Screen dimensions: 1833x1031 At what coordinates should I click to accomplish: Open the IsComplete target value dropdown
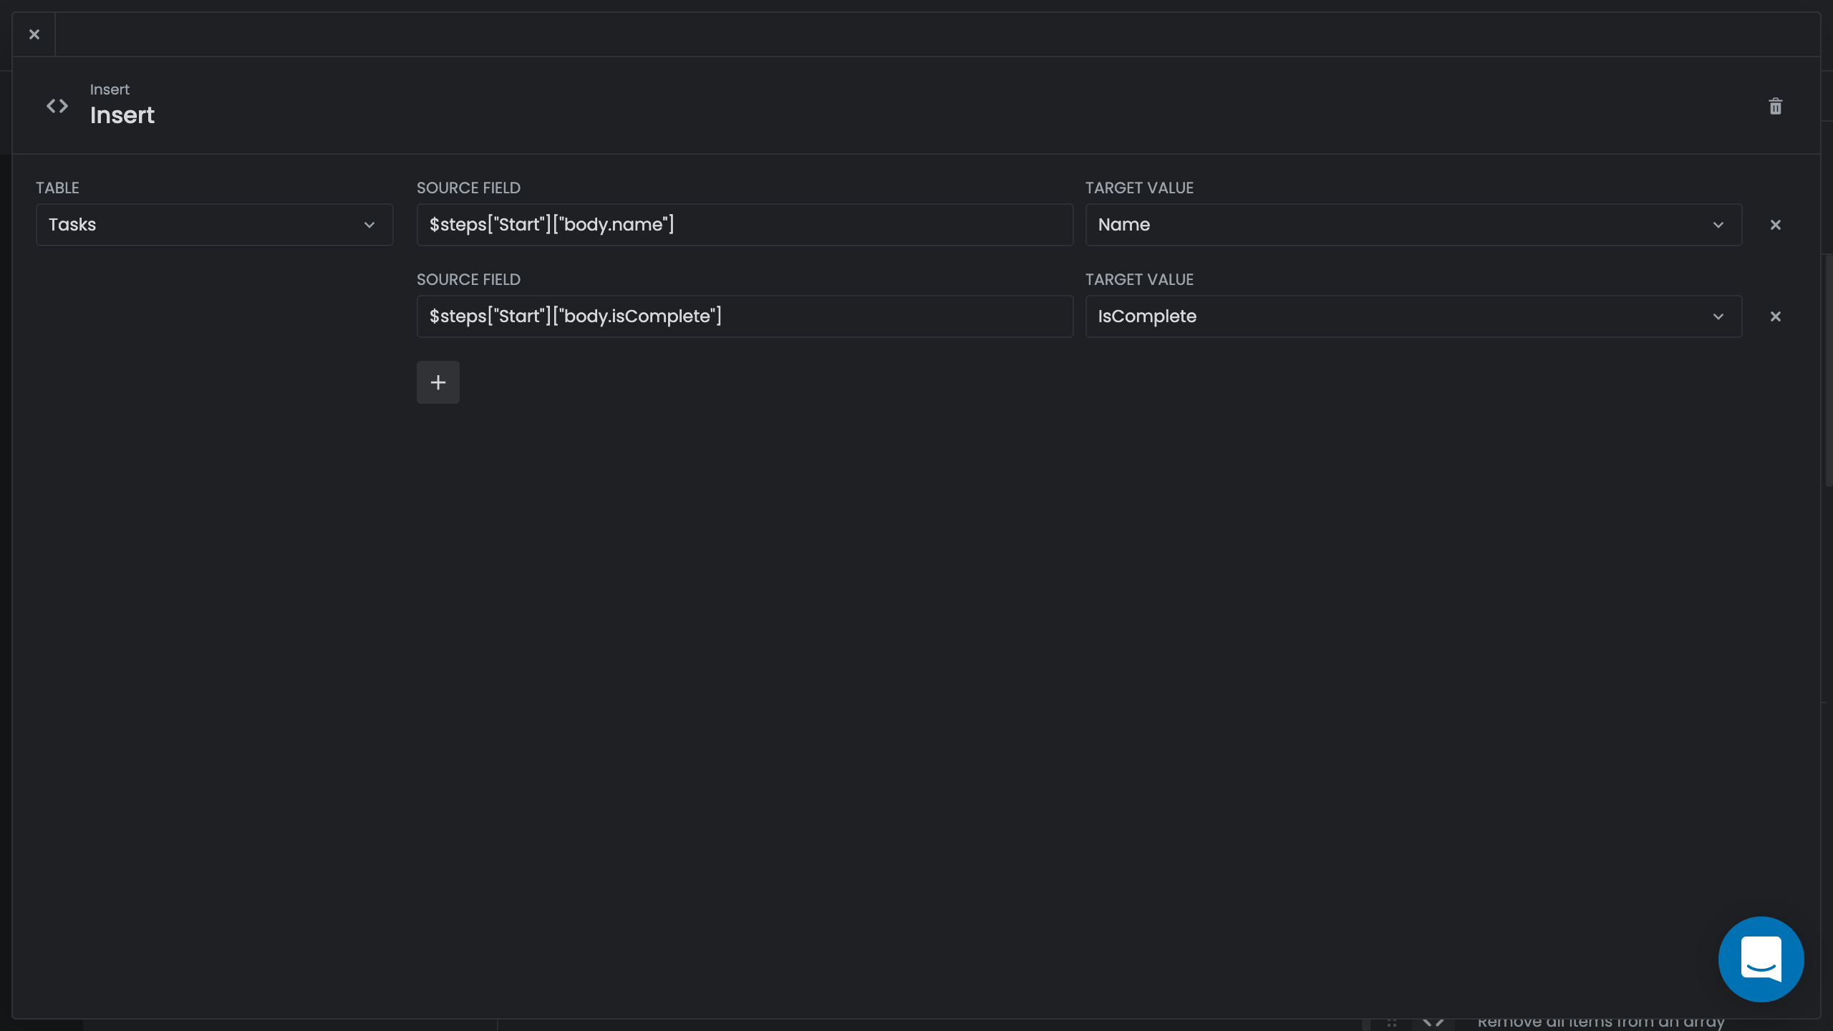point(1413,316)
